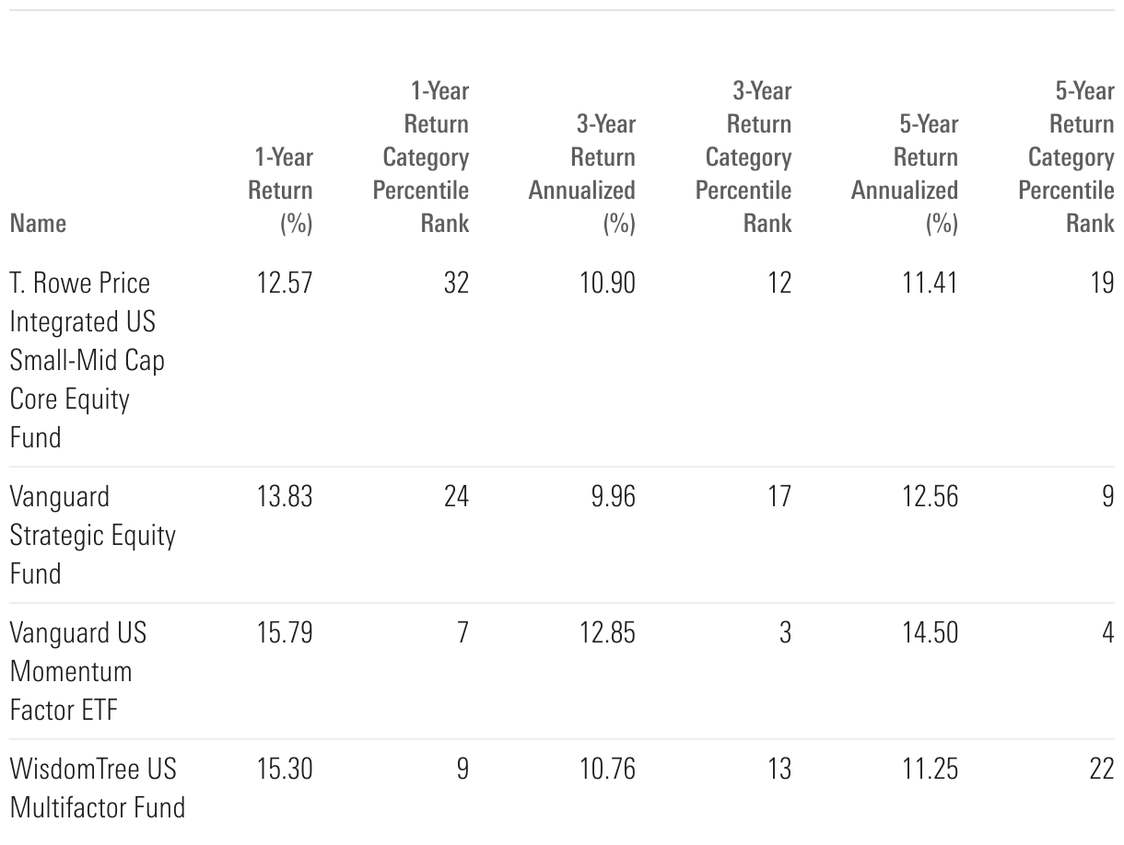Open Vanguard US Momentum Factor ETF
The image size is (1124, 845).
click(x=77, y=671)
